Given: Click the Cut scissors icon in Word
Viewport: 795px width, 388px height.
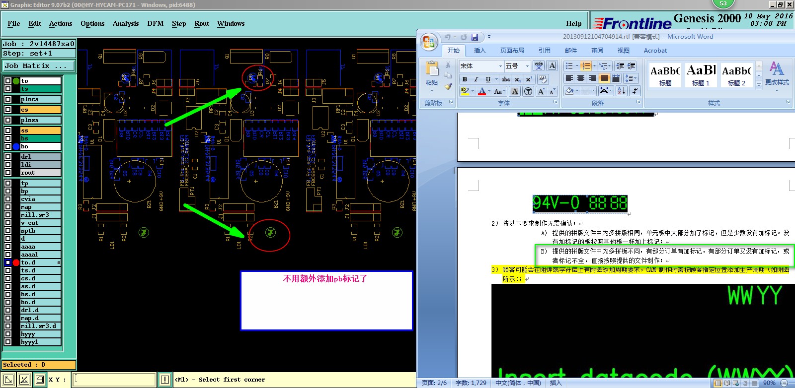Looking at the screenshot, I should 448,65.
